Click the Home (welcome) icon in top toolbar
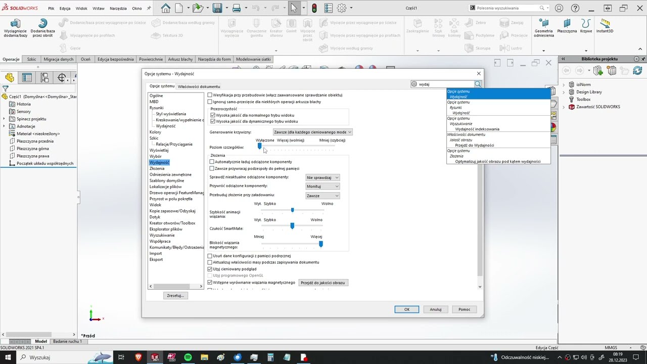Viewport: 647px width, 364px height. [165, 8]
